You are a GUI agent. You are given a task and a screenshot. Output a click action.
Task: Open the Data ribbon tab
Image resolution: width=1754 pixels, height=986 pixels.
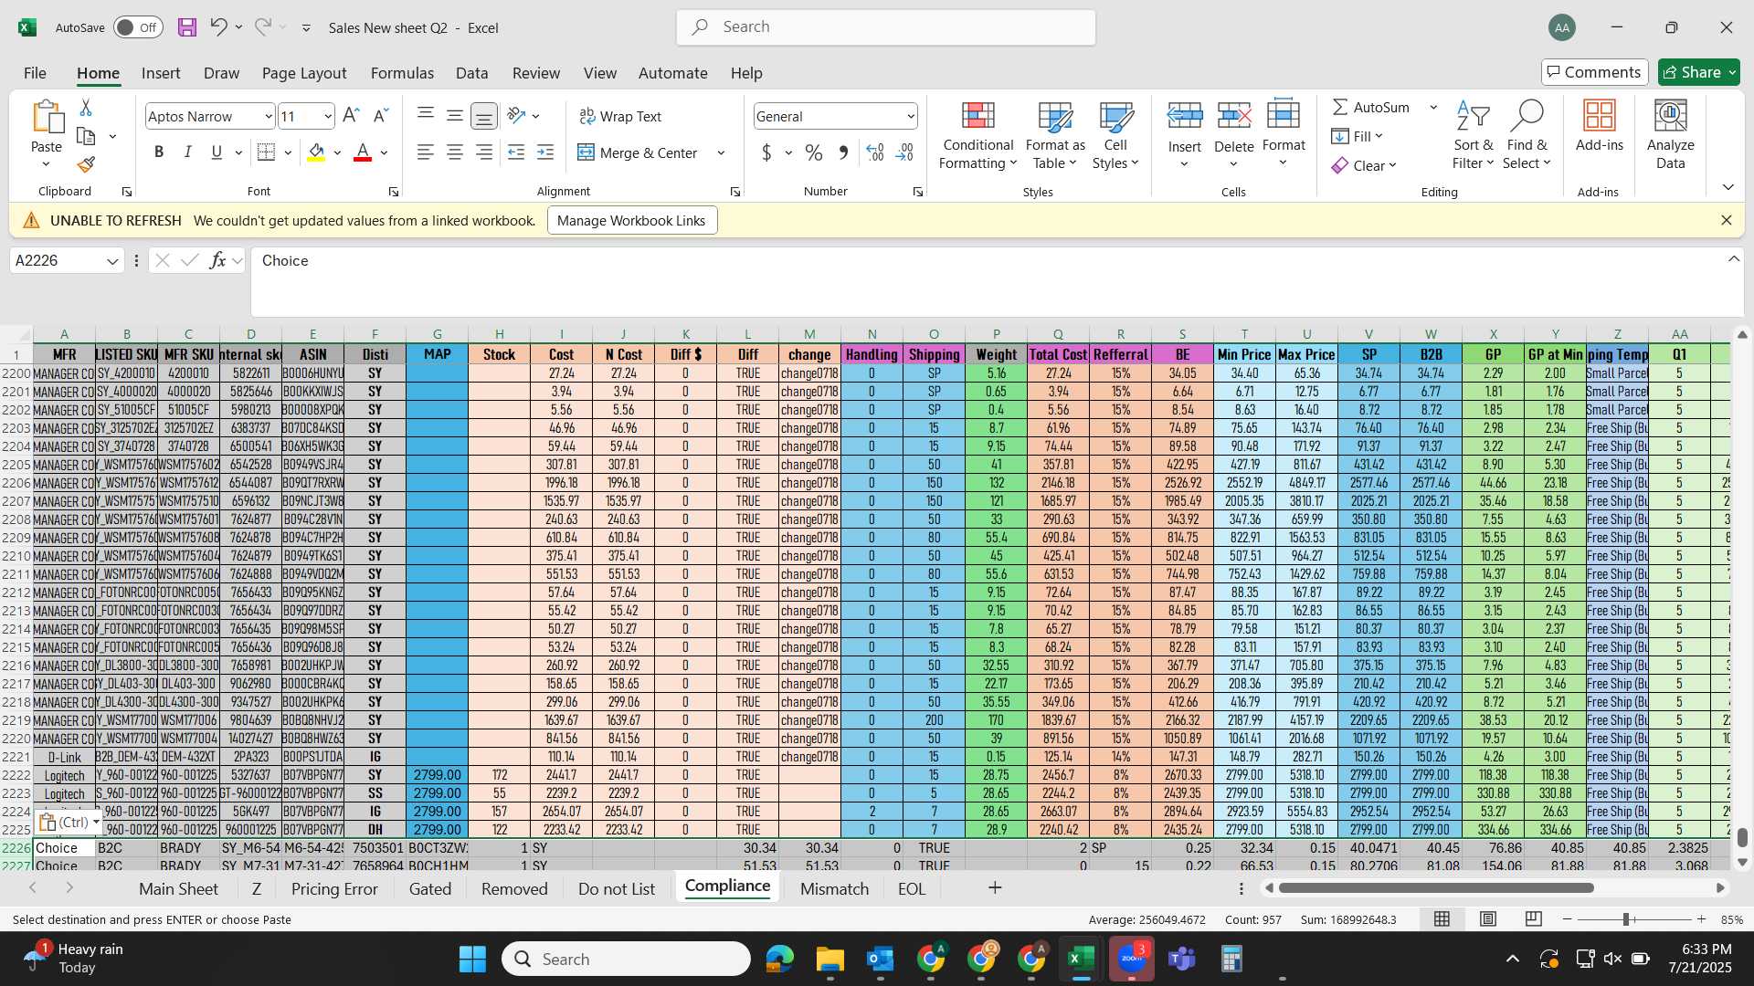click(471, 73)
